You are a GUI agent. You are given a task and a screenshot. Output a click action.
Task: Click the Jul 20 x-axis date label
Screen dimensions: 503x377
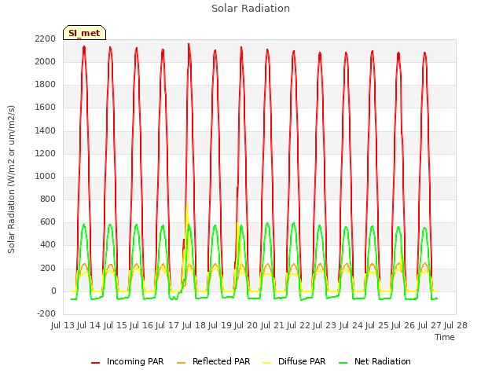tap(246, 325)
